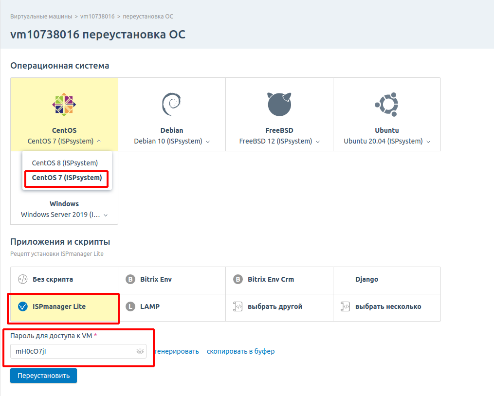Generate a new password via 'генерировать' link

tap(176, 351)
